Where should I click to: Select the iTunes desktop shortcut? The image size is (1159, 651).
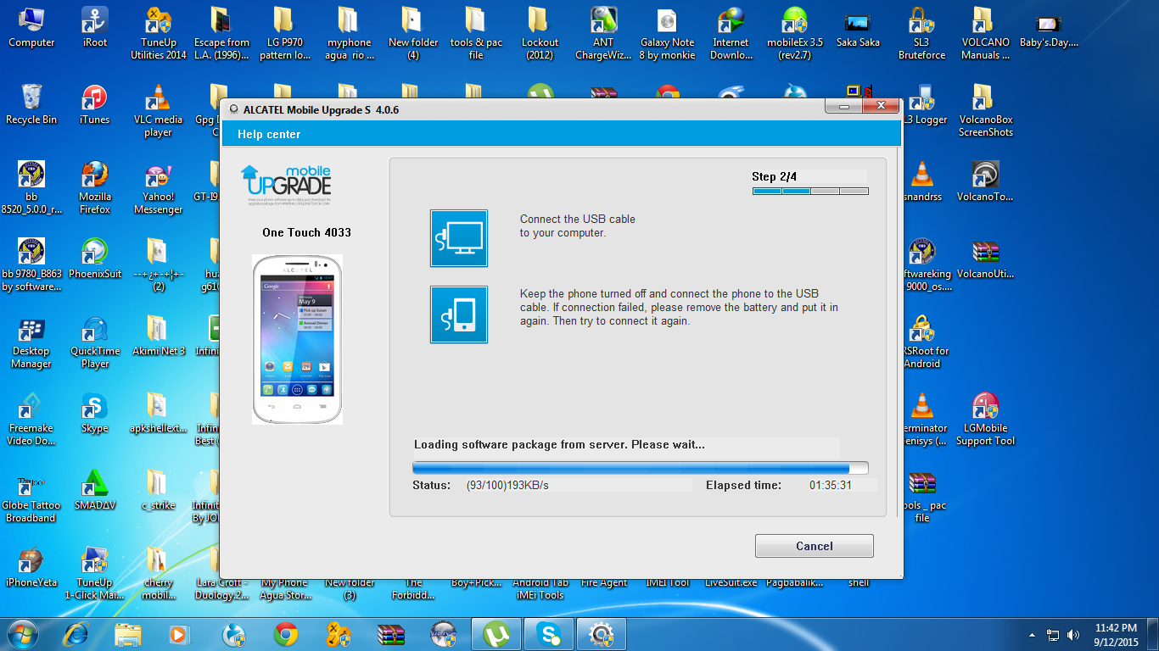(x=94, y=105)
